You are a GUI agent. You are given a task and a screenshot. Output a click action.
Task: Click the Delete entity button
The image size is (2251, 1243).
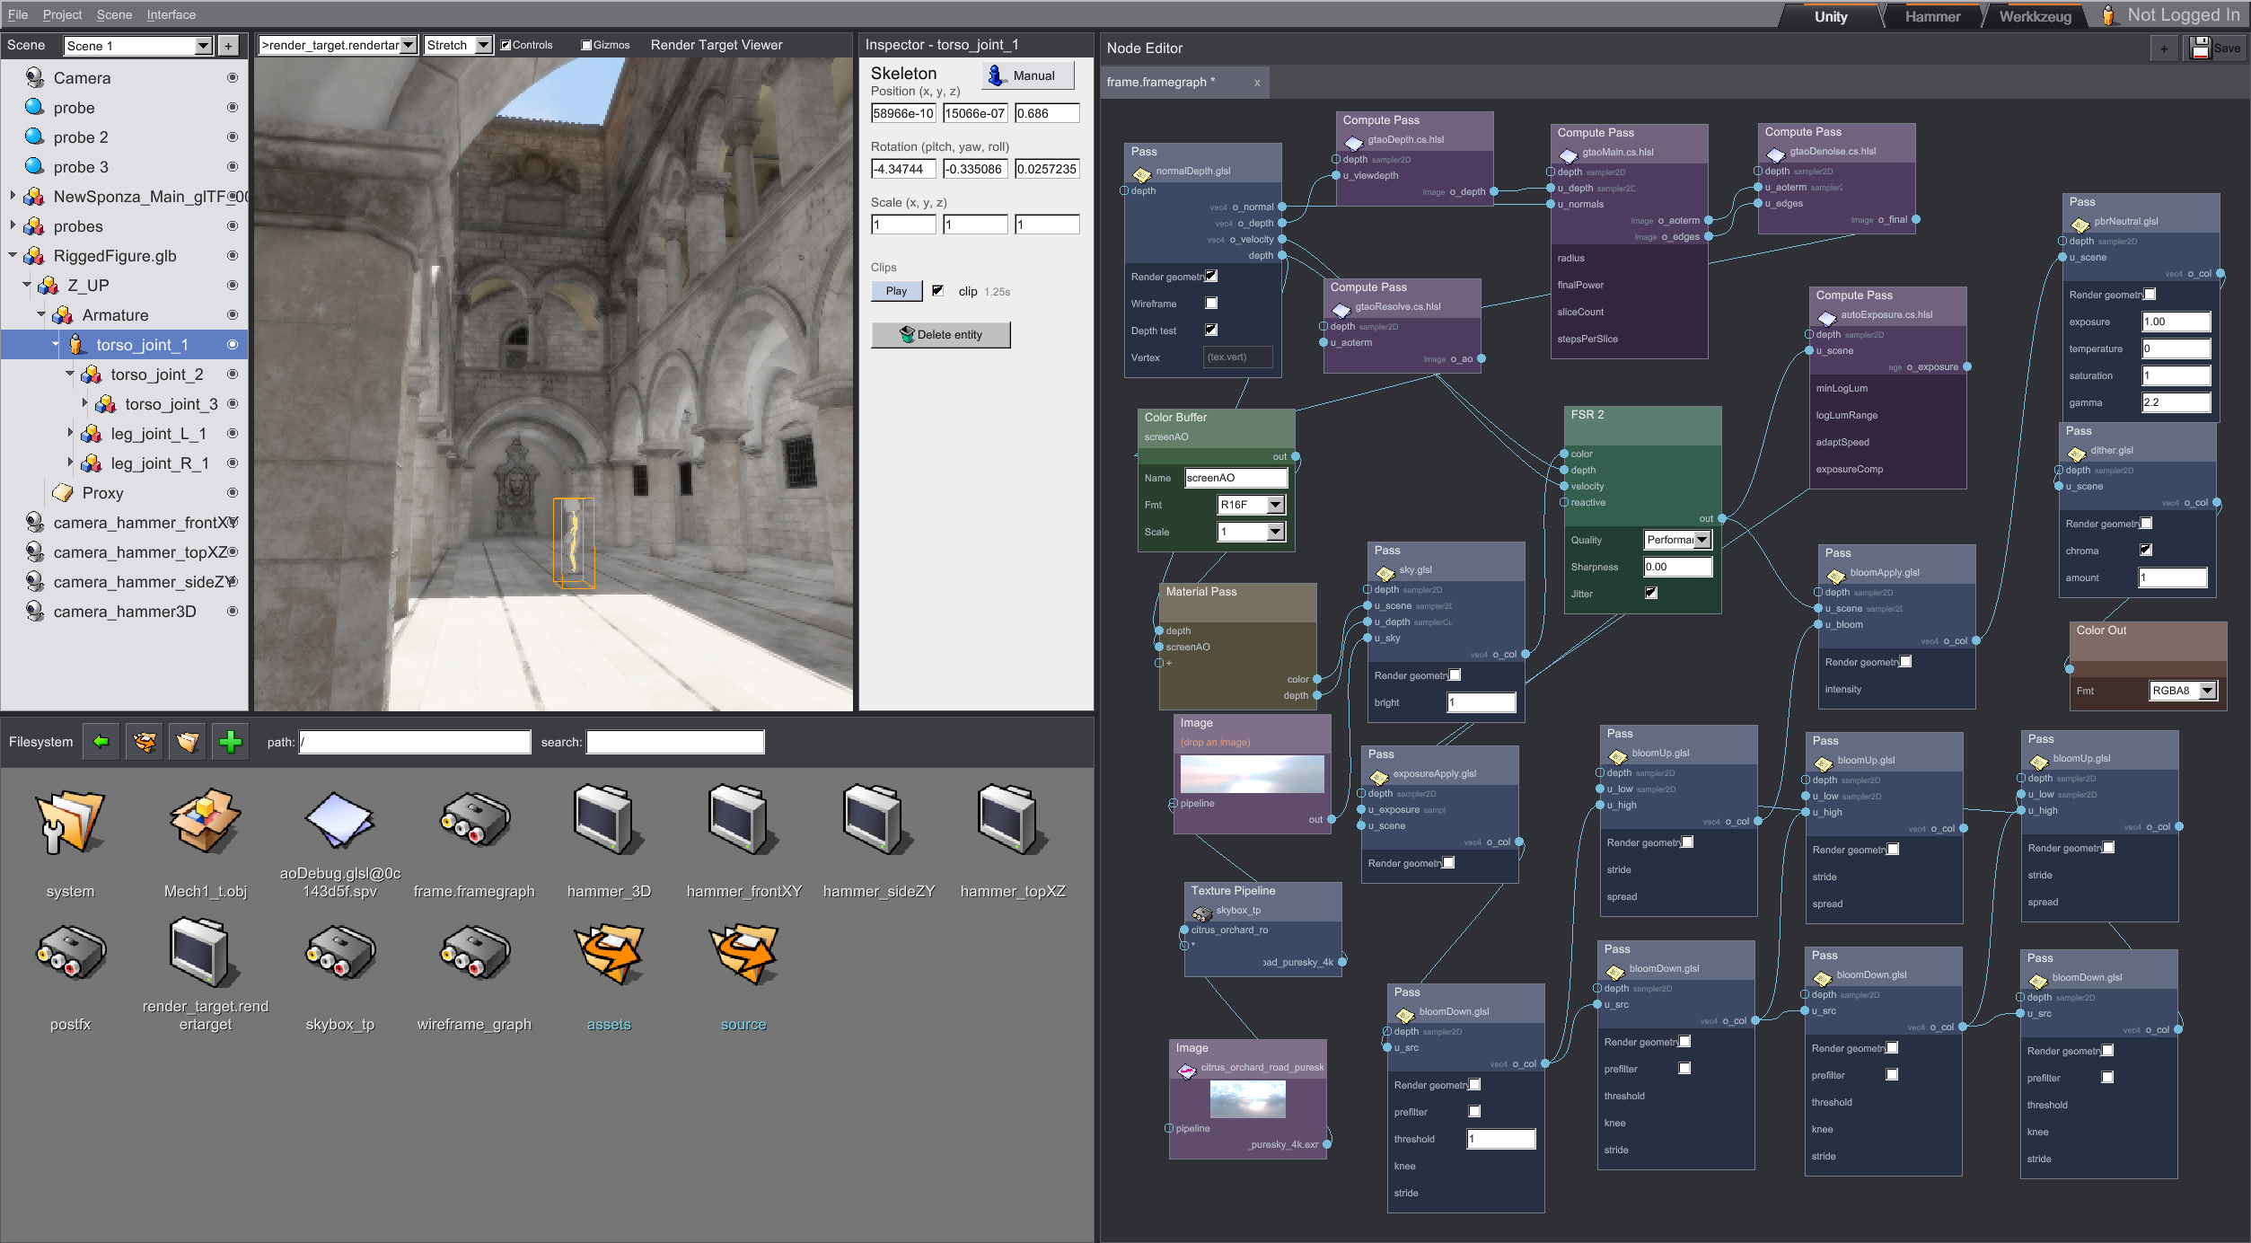[x=941, y=335]
